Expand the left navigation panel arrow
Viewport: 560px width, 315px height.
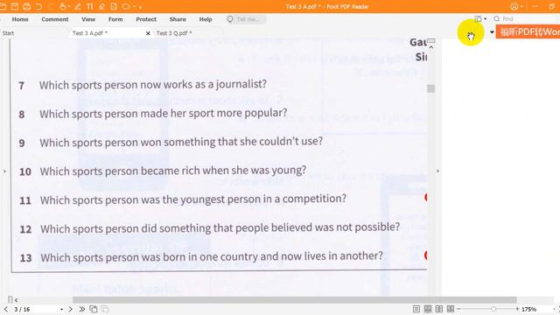click(x=4, y=171)
